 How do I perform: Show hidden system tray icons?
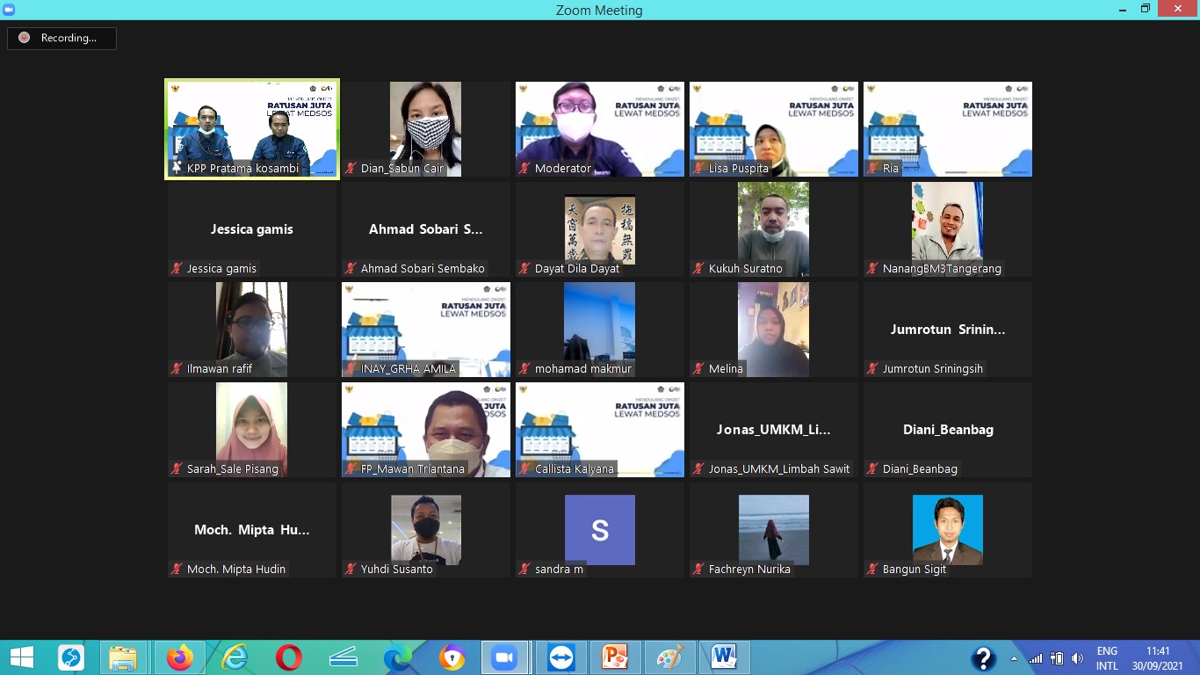coord(1015,658)
